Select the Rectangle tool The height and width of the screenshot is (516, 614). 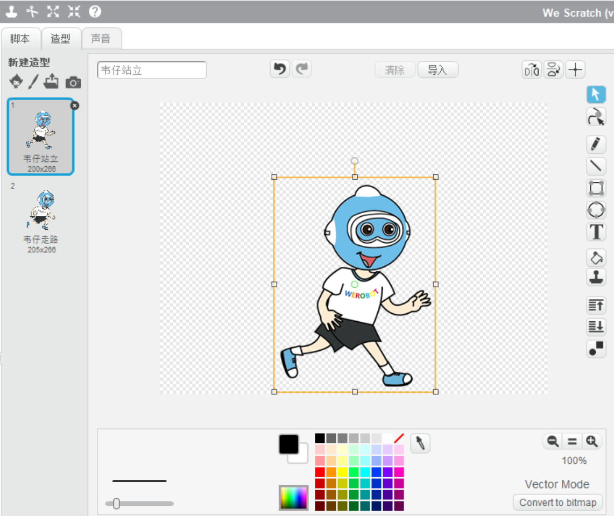pyautogui.click(x=596, y=188)
